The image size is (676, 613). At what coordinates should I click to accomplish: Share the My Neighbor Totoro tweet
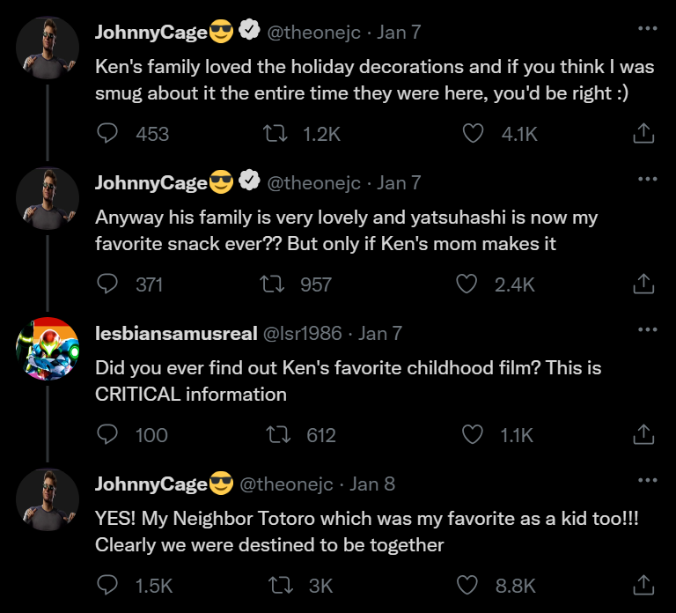point(643,586)
